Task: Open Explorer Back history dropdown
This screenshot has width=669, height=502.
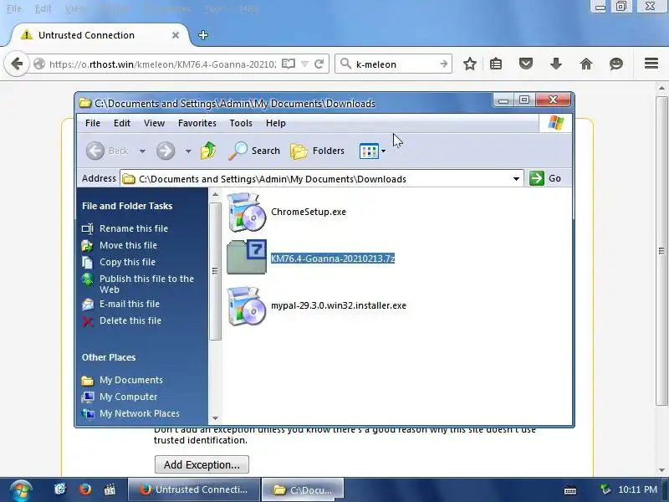Action: click(142, 151)
